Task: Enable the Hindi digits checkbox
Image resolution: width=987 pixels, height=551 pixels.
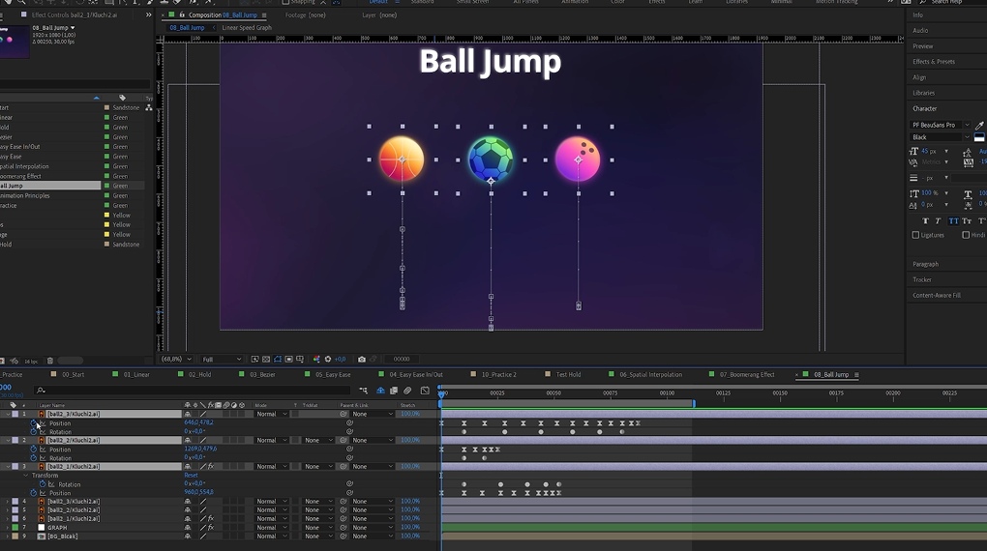Action: coord(966,235)
